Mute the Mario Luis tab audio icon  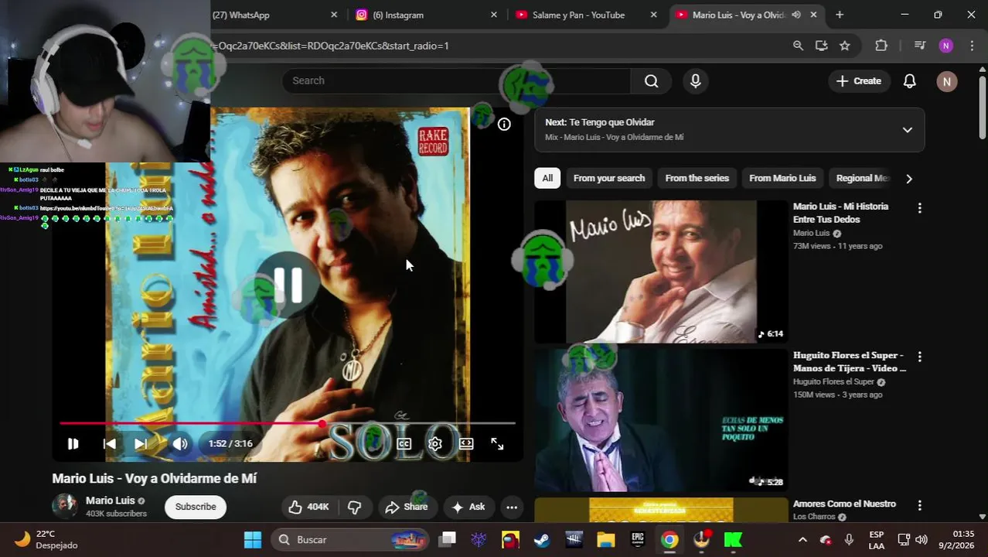click(x=796, y=15)
